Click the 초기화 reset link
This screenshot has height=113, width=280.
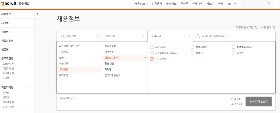coord(236,99)
